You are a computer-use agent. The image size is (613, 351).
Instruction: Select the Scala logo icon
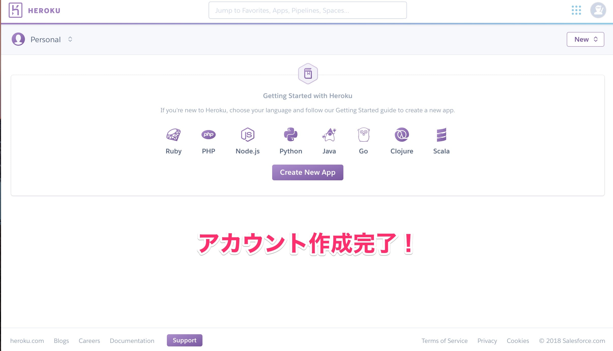tap(441, 135)
